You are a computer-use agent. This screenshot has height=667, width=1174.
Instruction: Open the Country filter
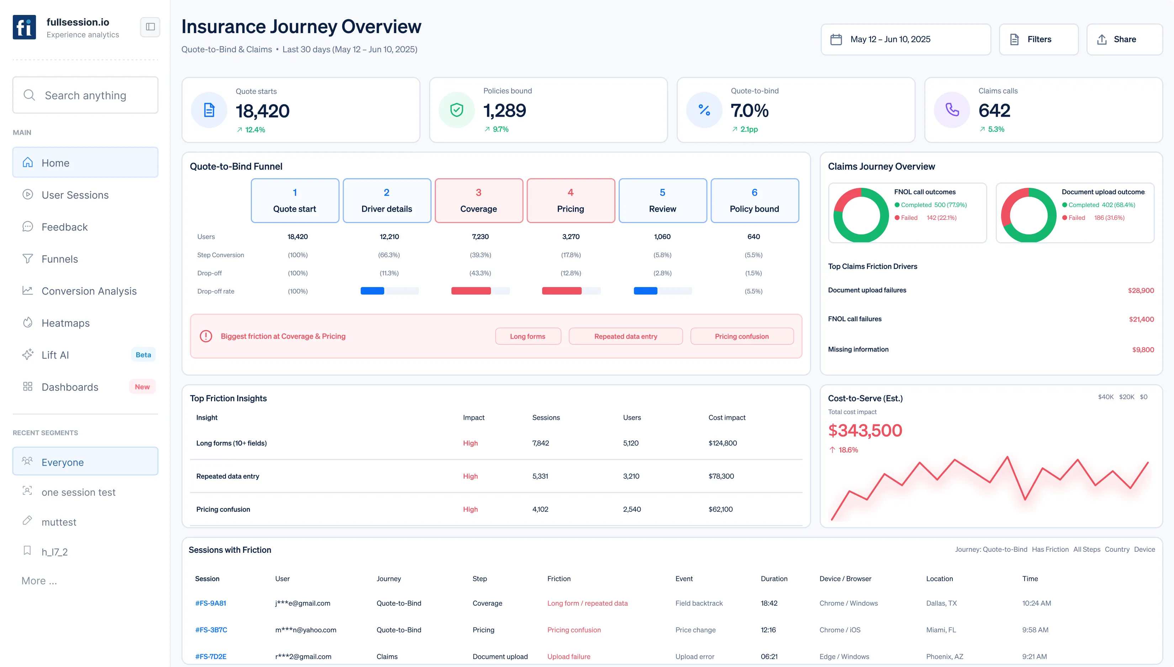(x=1117, y=550)
